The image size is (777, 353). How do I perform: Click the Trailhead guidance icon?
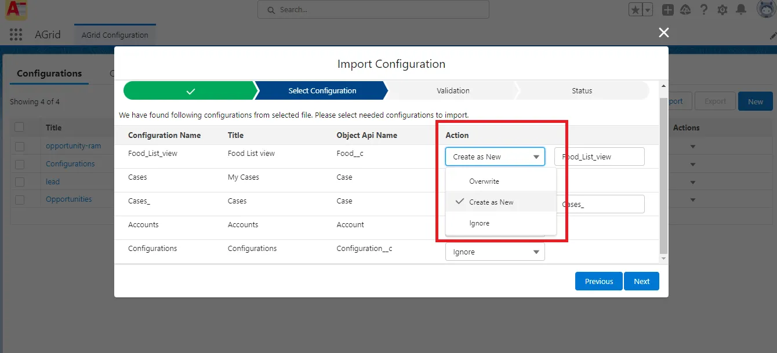(x=685, y=9)
